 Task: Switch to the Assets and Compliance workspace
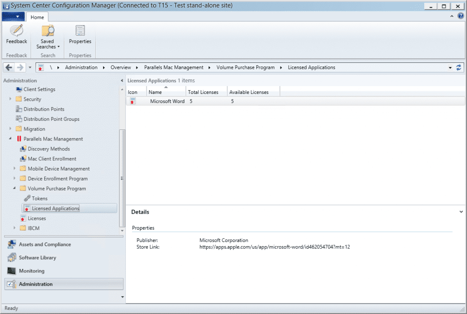click(45, 245)
